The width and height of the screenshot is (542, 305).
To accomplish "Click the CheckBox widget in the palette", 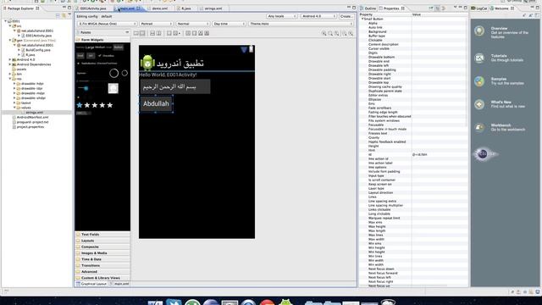I will click(x=106, y=56).
